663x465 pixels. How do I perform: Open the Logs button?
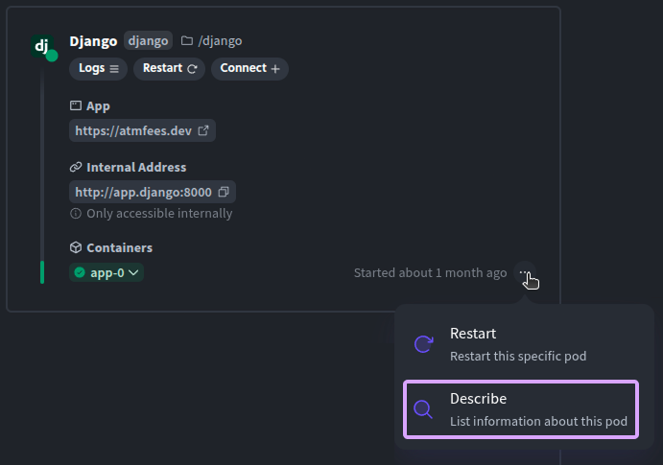tap(98, 68)
